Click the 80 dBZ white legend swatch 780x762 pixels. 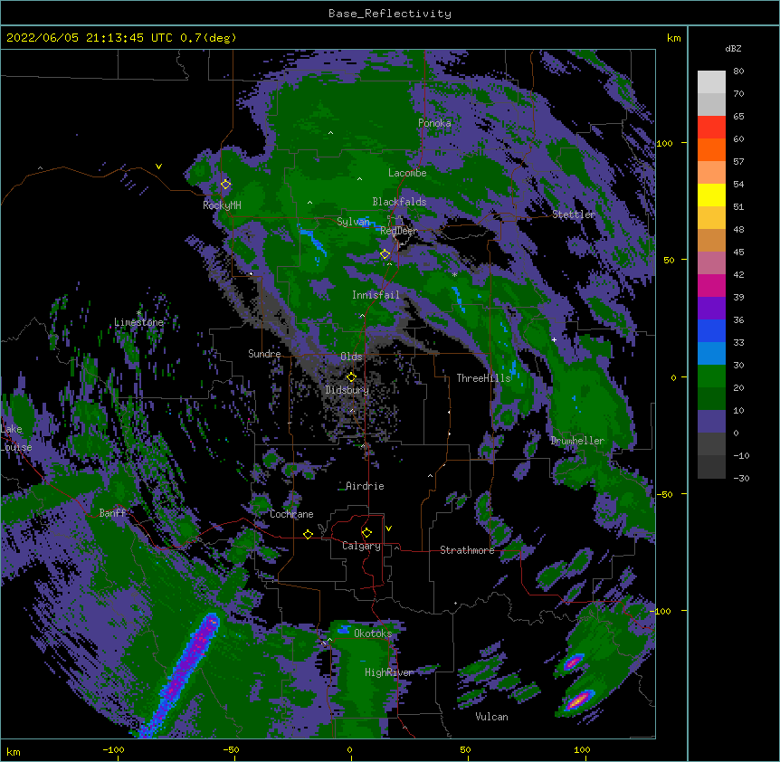711,82
